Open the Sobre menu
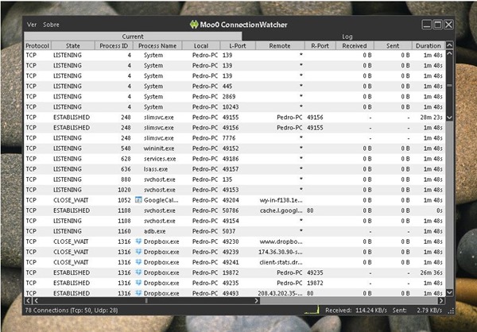Screen dimensions: 477x332 click(x=51, y=25)
